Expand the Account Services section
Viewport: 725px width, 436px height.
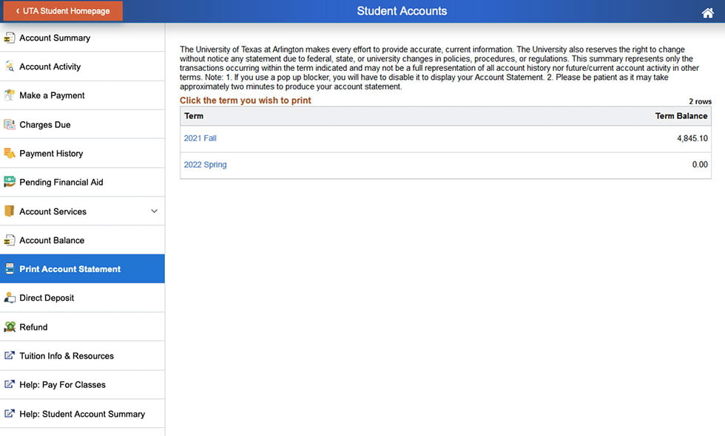154,211
